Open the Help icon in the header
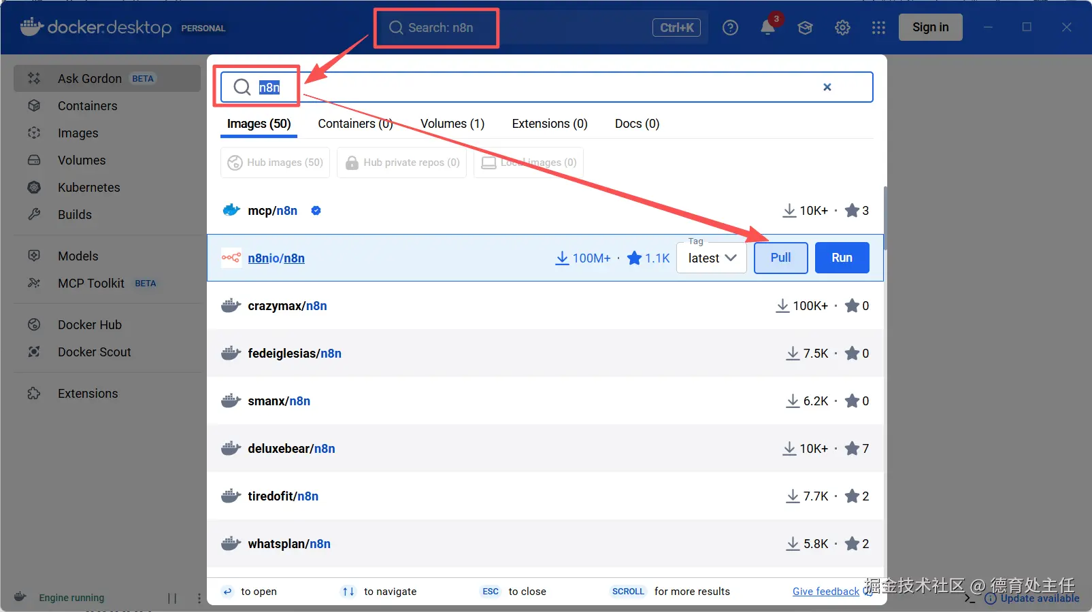 pyautogui.click(x=730, y=28)
